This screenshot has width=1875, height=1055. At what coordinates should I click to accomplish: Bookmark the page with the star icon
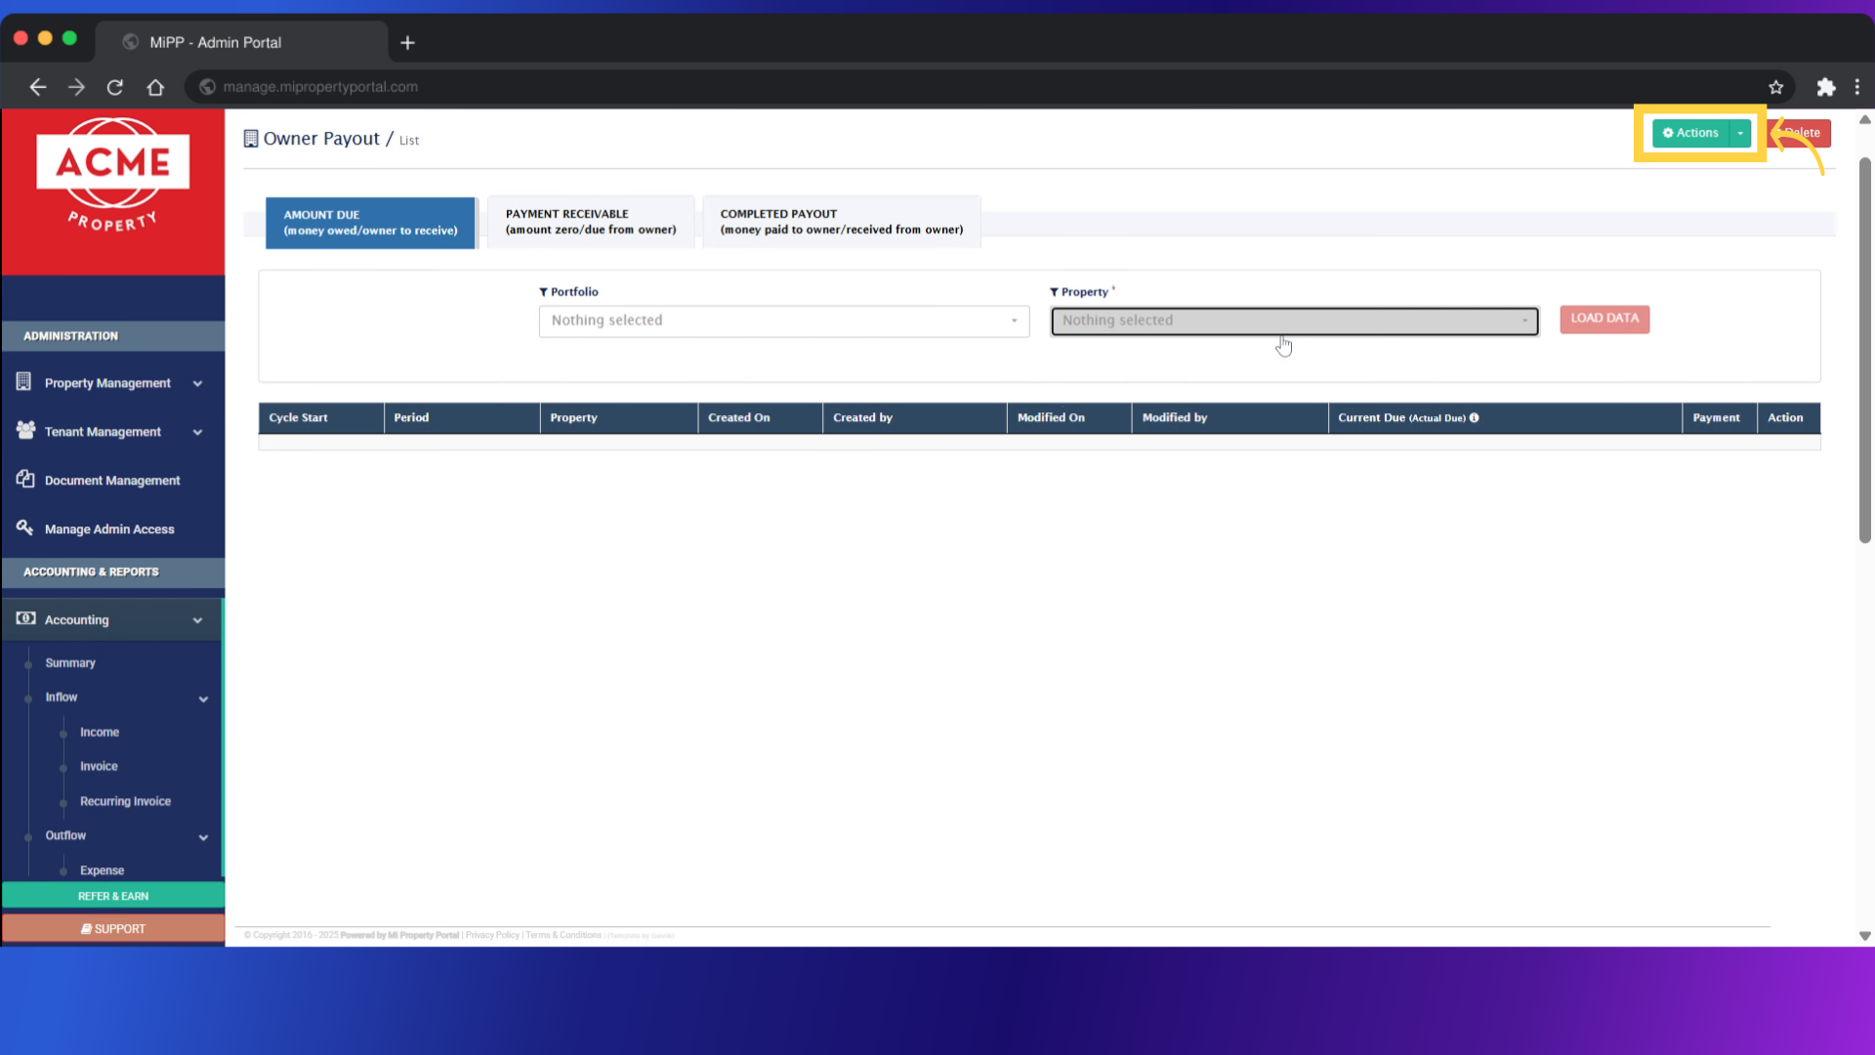point(1775,87)
